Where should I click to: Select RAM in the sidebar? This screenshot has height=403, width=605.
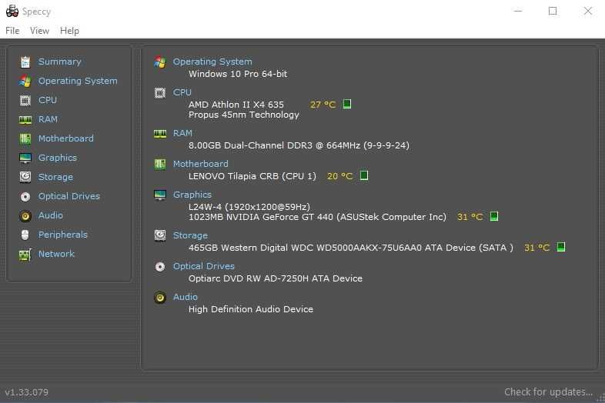[48, 119]
